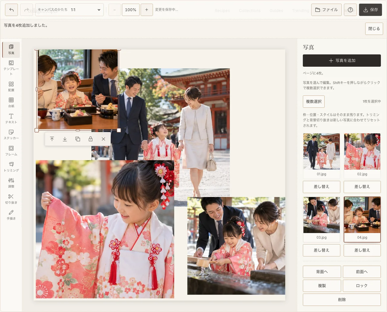387x312 pixels.
Task: Expand the キャンバスのかたち 1:1 dropdown
Action: [x=70, y=10]
